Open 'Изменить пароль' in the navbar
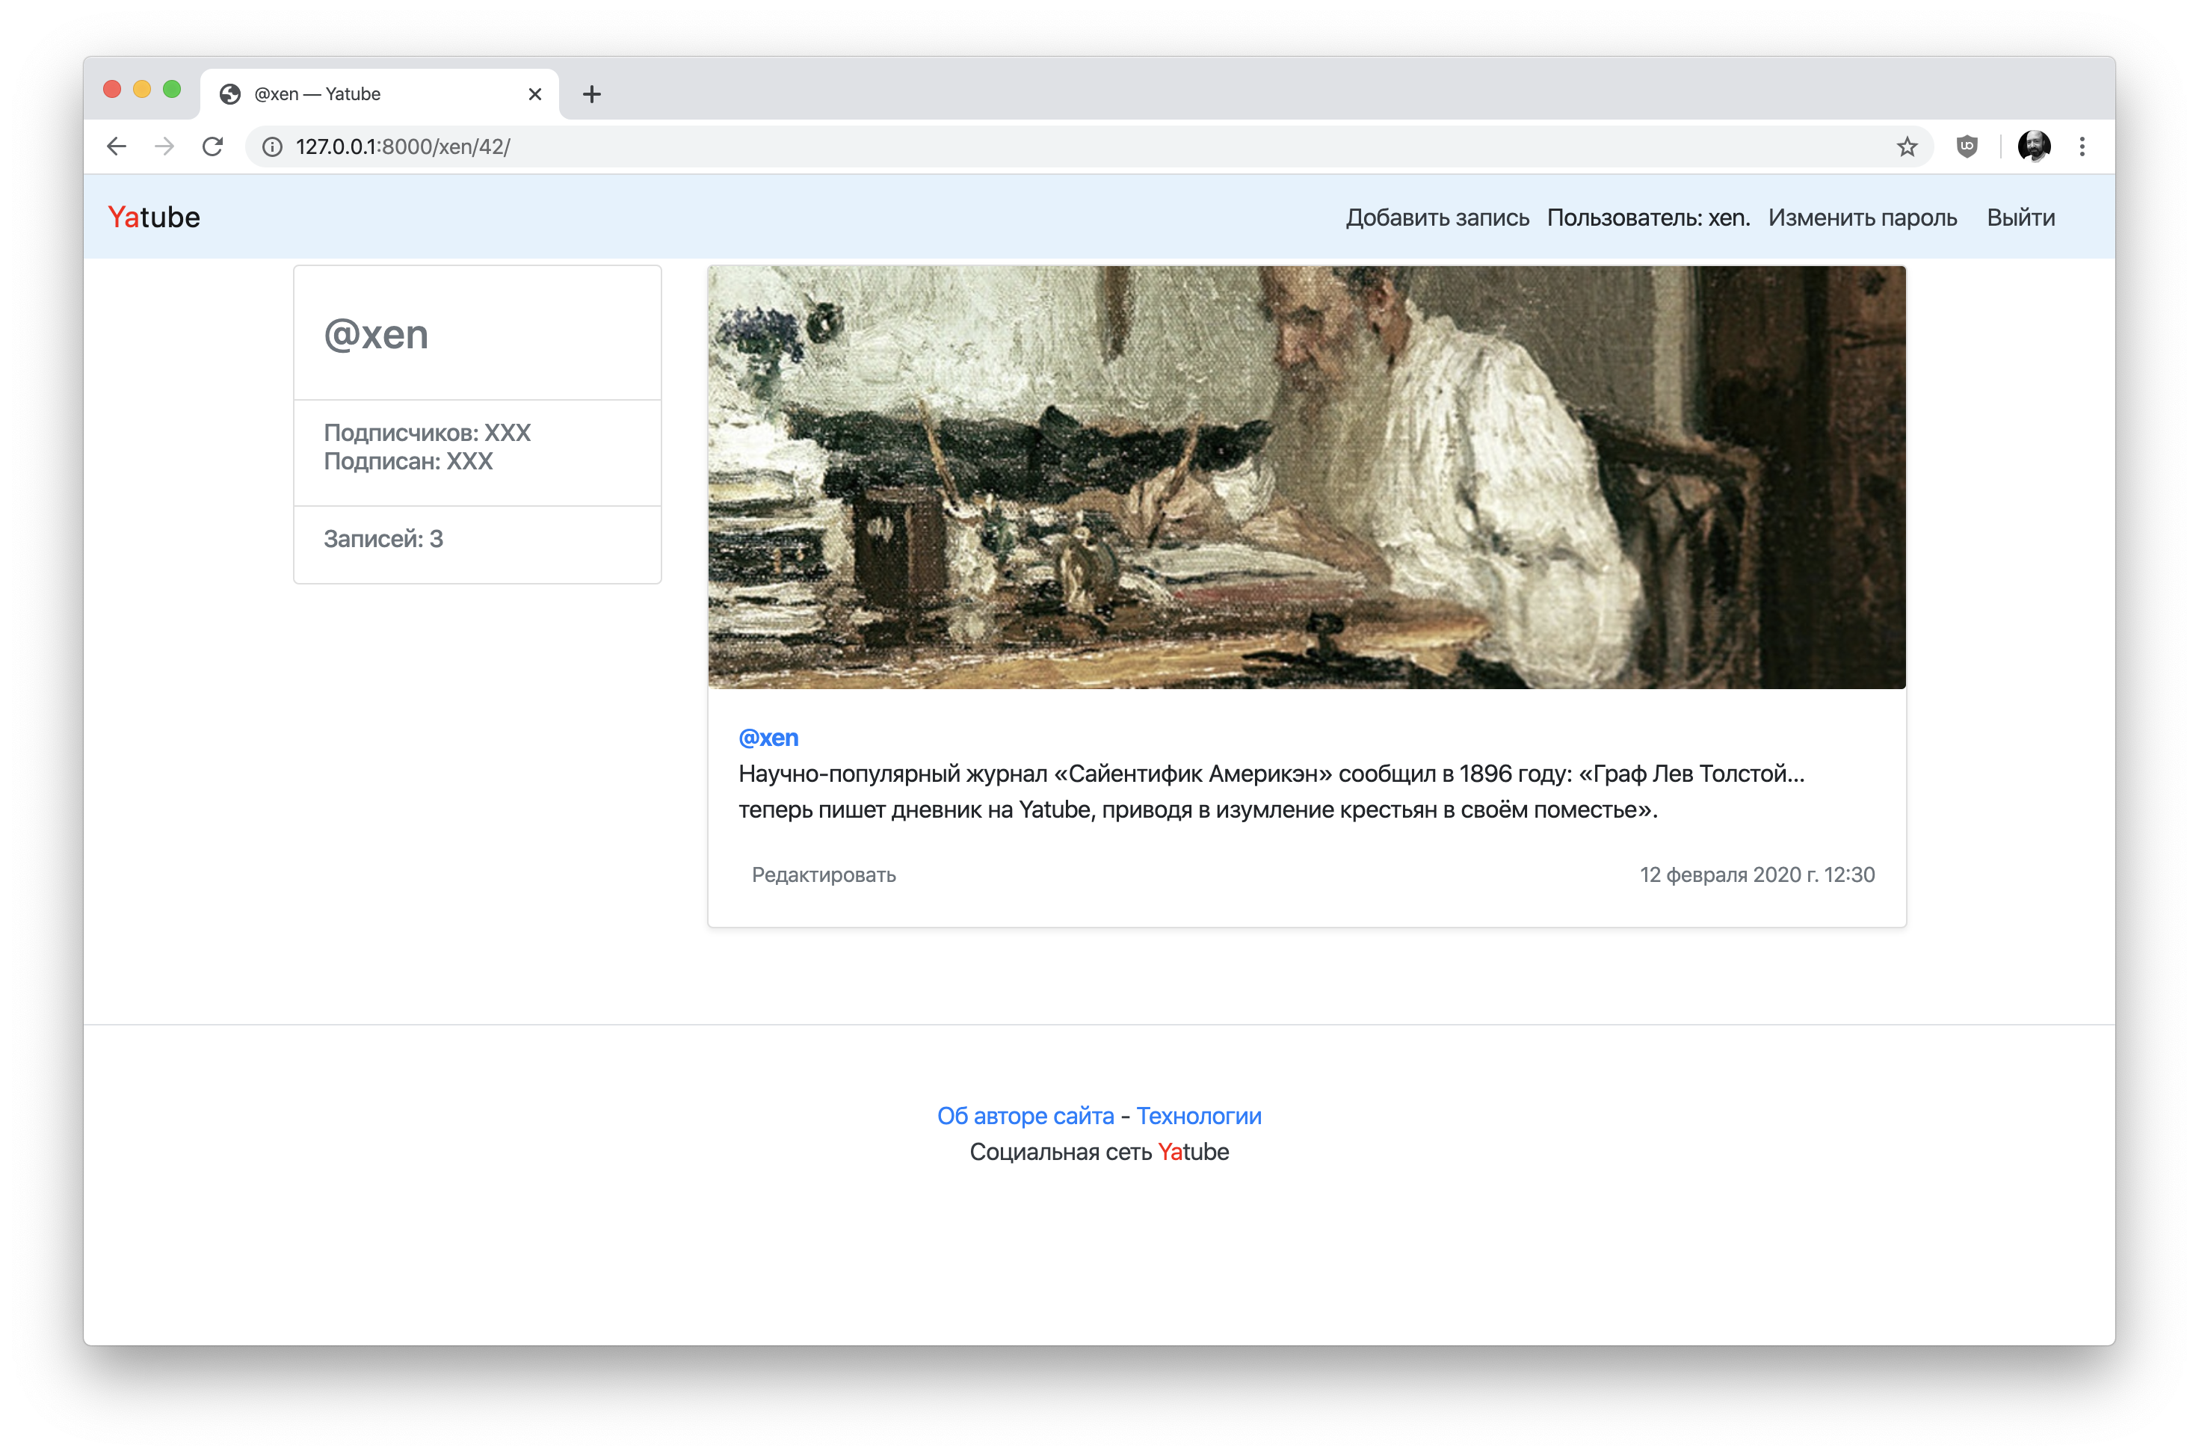Viewport: 2199px width, 1456px height. (x=1862, y=218)
